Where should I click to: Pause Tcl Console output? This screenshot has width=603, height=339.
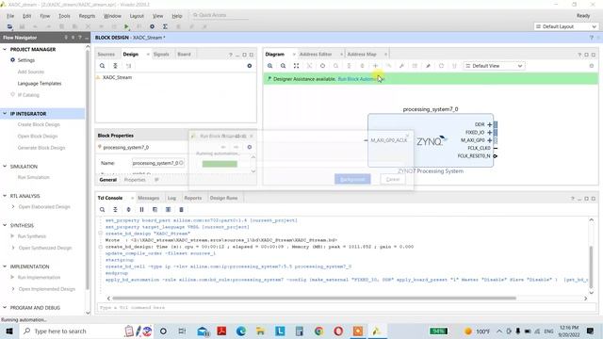141,209
